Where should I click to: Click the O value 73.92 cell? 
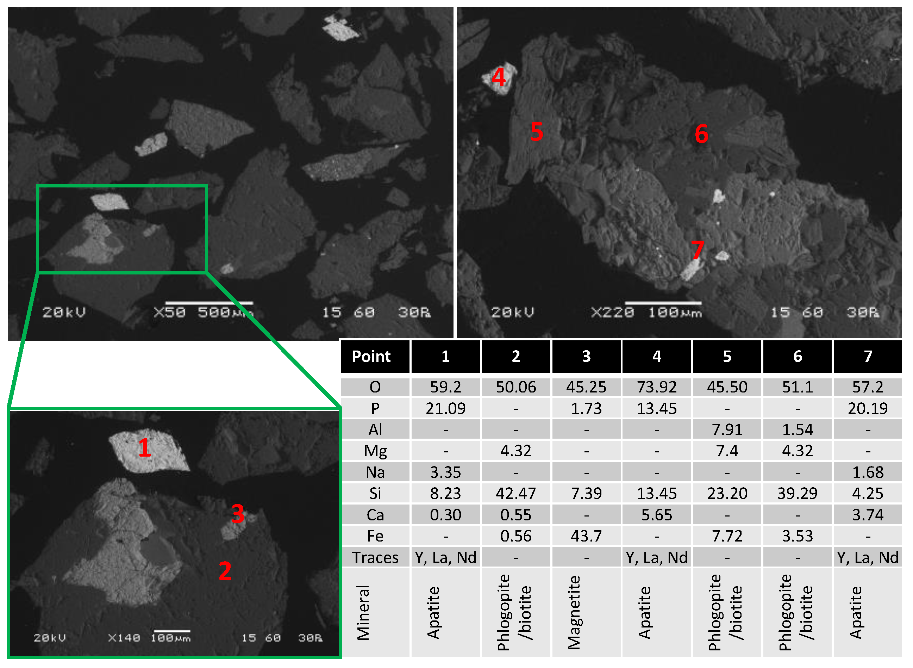click(656, 387)
